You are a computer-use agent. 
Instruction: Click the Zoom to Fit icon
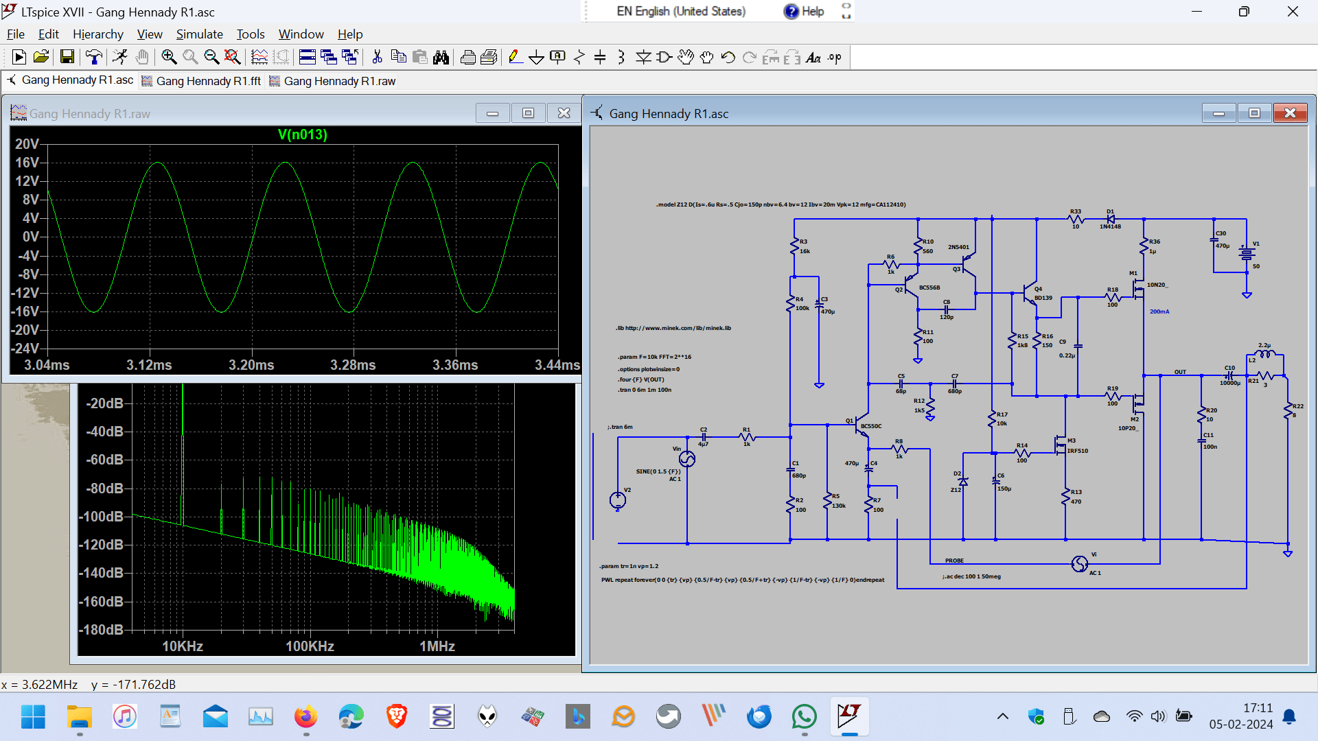coord(233,58)
